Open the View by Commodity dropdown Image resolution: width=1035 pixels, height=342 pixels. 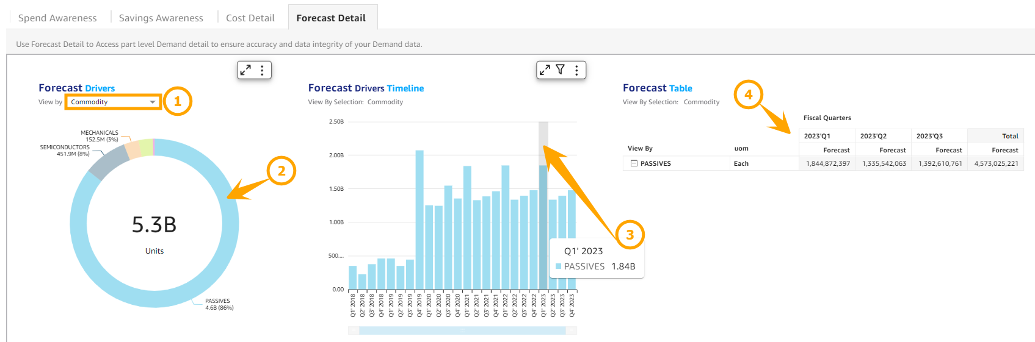tap(113, 102)
